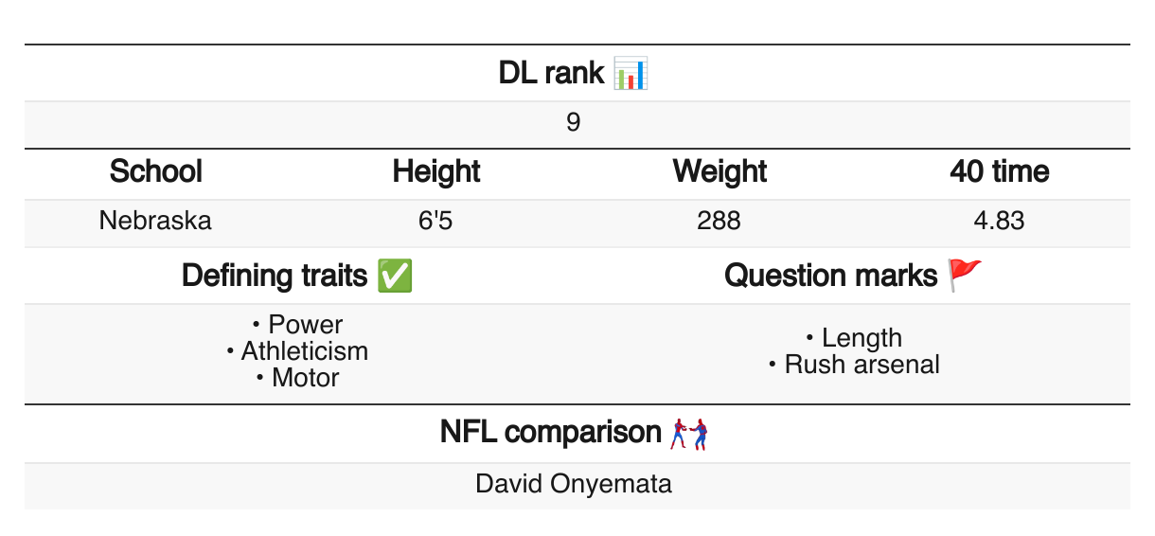Click the Athleticism trait bullet
Viewport: 1155px width, 536px height.
pyautogui.click(x=297, y=351)
